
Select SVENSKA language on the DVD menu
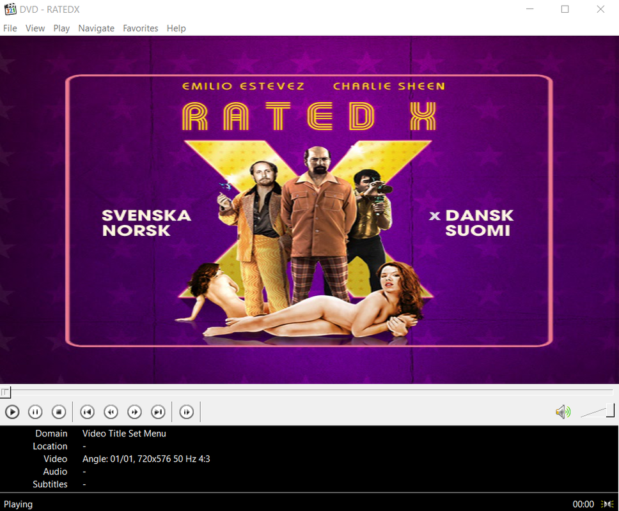pyautogui.click(x=146, y=216)
